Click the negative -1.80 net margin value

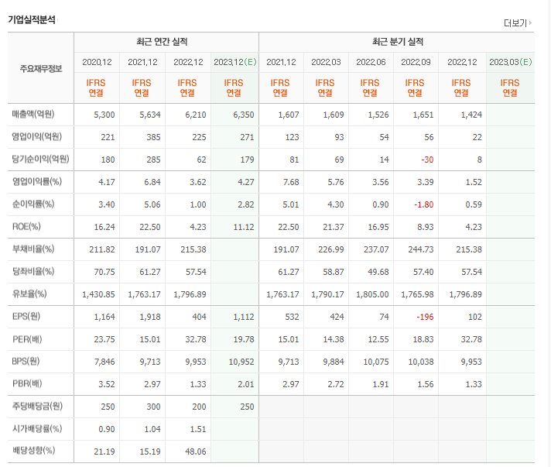[423, 205]
